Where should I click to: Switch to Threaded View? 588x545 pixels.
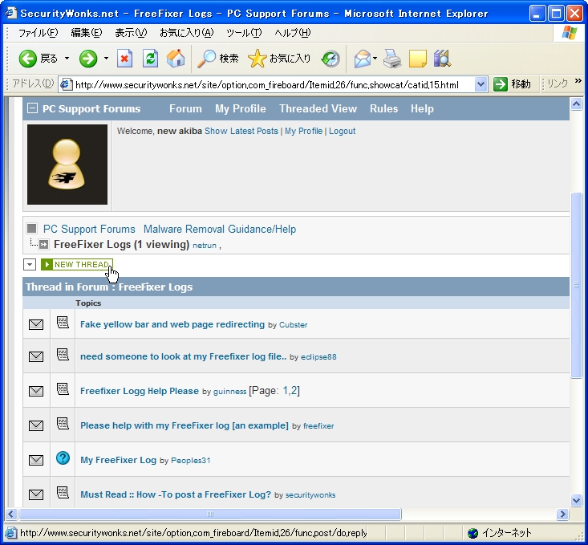pos(318,108)
